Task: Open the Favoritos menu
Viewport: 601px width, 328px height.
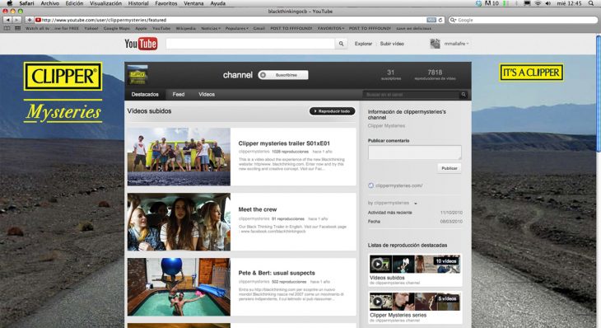Action: click(x=166, y=3)
